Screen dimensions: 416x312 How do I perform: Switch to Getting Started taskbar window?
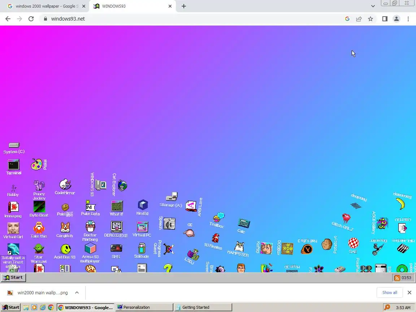point(203,307)
